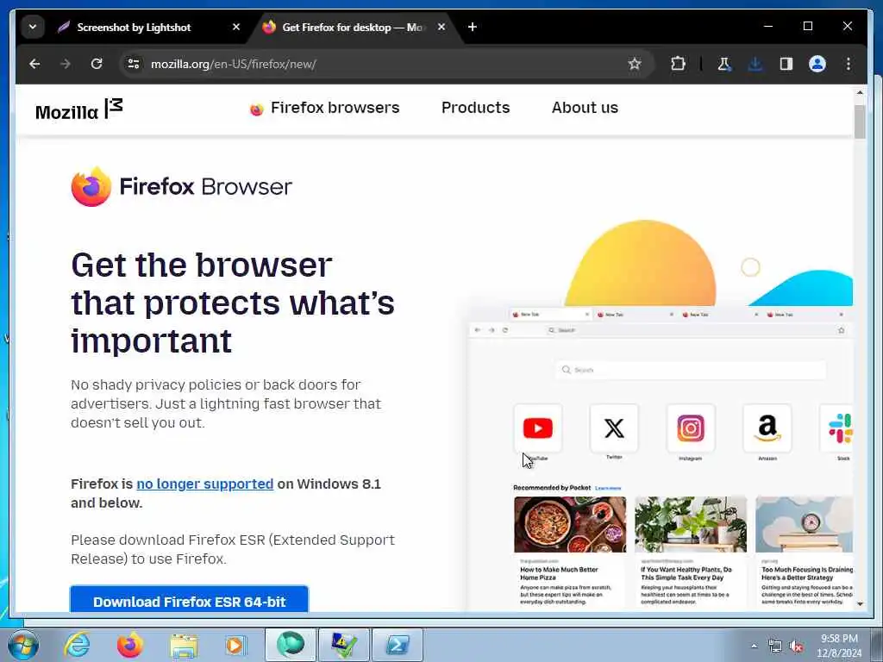Screen dimensions: 883x662
Task: Click the YouTube tile in preview image
Action: click(x=538, y=428)
